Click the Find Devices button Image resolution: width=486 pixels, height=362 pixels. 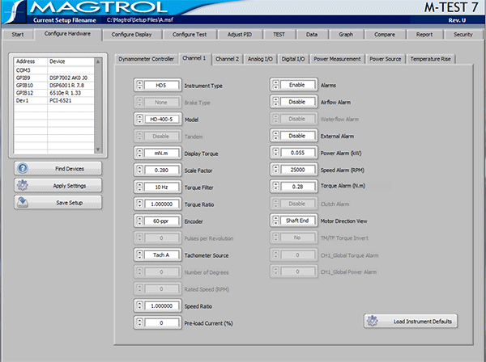(x=58, y=169)
